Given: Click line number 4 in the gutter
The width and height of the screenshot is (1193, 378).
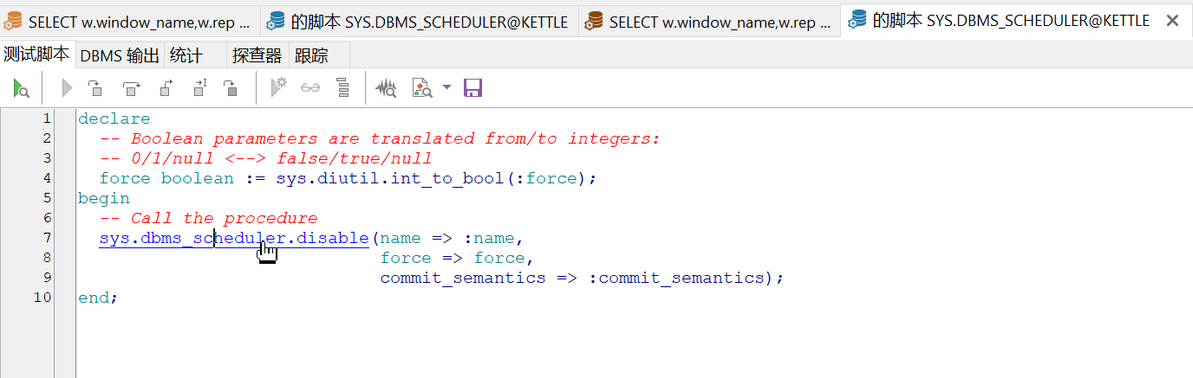Looking at the screenshot, I should coord(47,178).
